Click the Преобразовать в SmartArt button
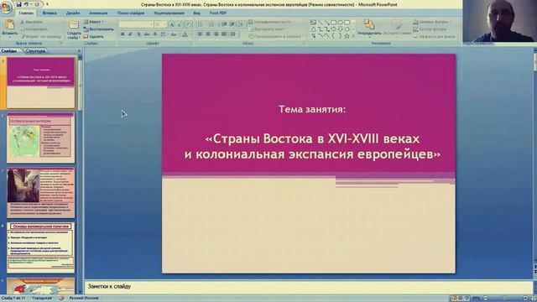 276,36
